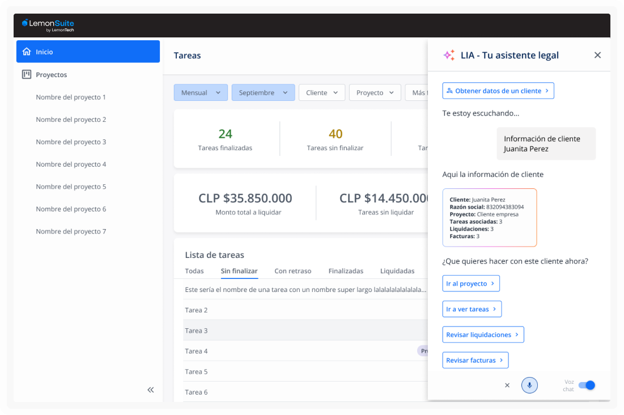Click the LIA sparkle assistant icon
624x415 pixels.
pos(449,55)
